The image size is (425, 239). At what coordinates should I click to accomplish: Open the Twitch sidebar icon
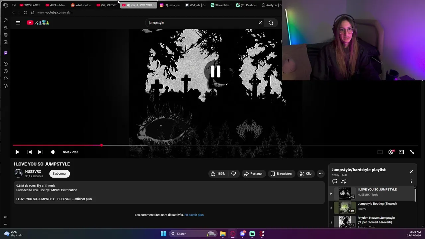click(6, 53)
